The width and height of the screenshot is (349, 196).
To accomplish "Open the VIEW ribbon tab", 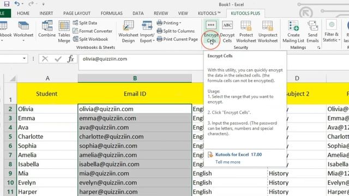I will tap(183, 13).
